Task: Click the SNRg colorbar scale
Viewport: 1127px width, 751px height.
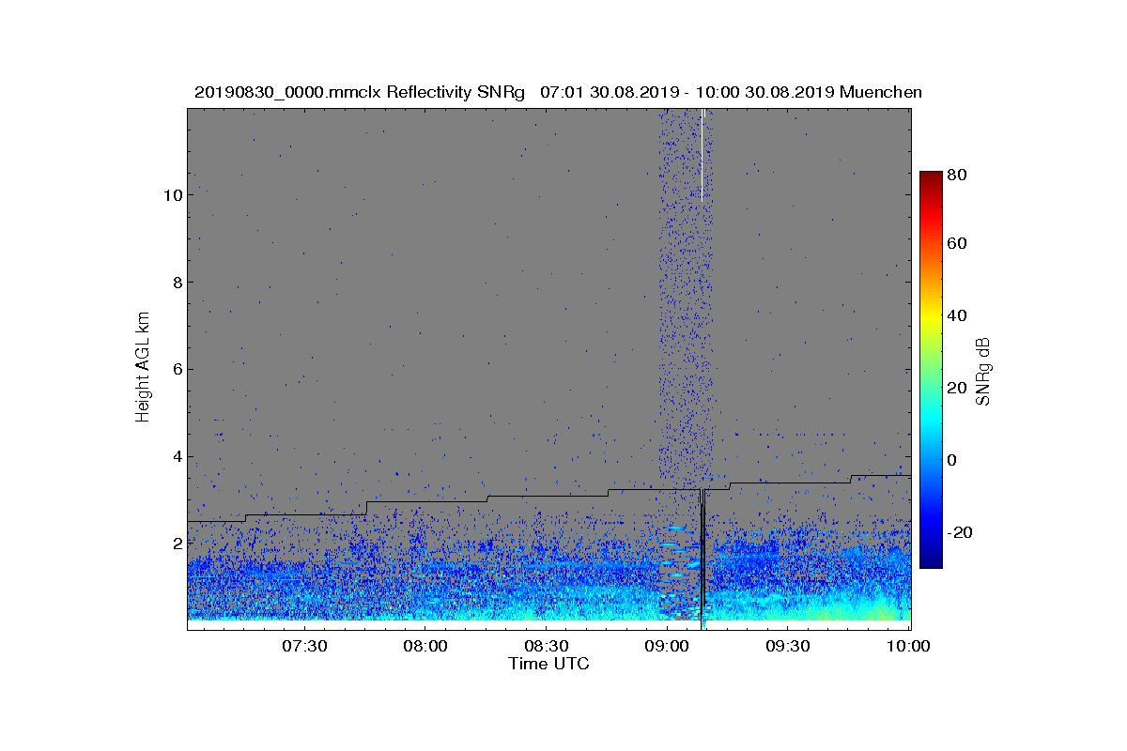Action: pyautogui.click(x=931, y=370)
